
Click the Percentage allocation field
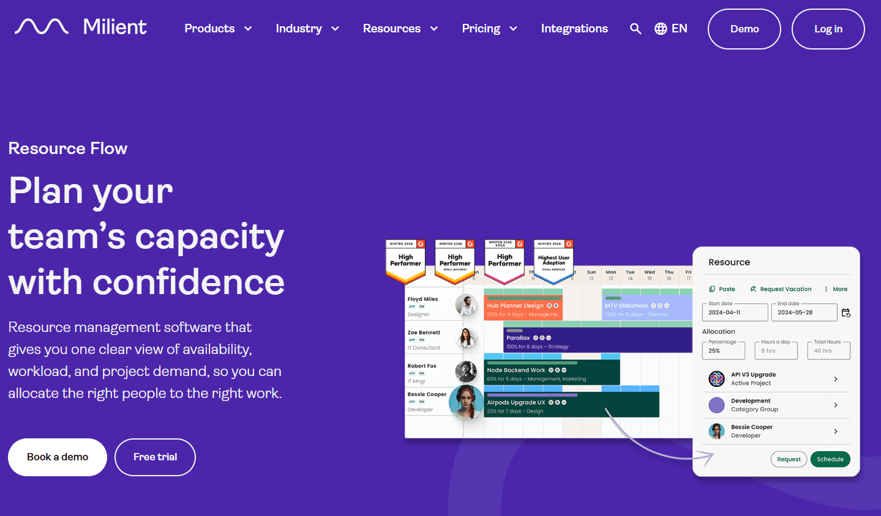click(724, 350)
